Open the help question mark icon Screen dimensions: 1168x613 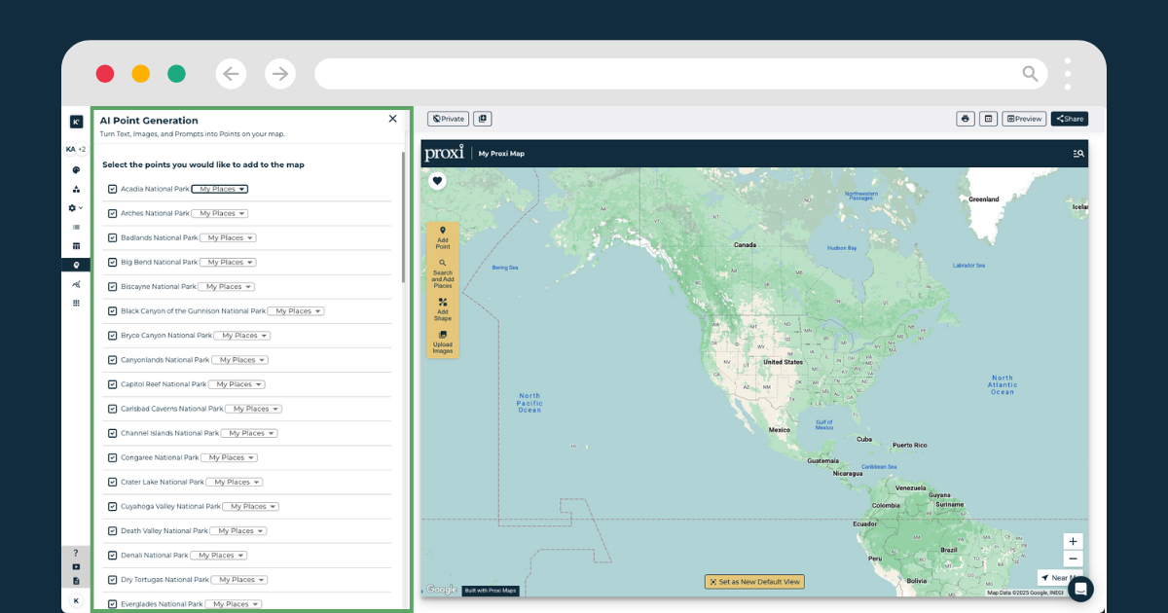76,553
